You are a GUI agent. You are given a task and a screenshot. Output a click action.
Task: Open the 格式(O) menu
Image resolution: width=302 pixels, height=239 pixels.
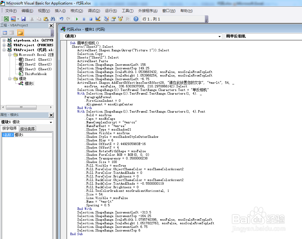point(77,11)
